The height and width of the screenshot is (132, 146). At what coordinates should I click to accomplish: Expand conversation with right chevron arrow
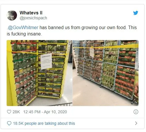point(136,123)
